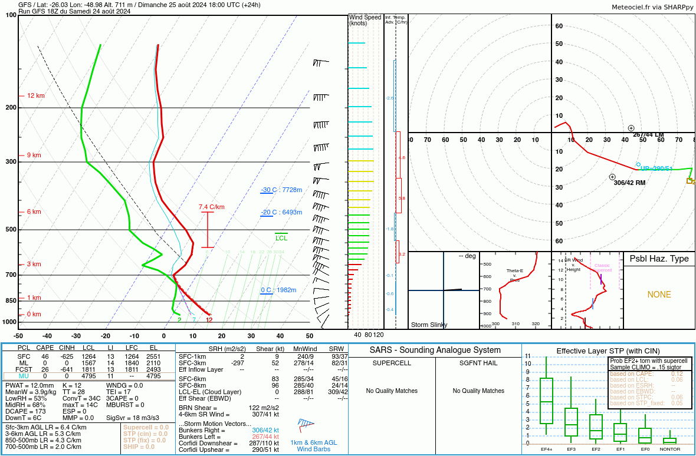Click the Theta-E vs pressure inset chart

click(x=515, y=290)
